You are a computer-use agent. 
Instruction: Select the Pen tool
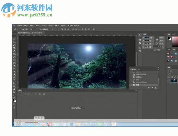point(14,78)
